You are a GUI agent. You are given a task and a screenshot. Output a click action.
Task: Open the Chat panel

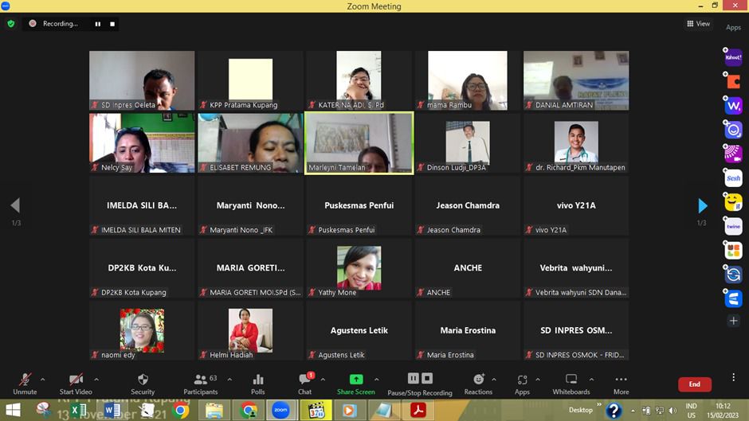coord(304,384)
